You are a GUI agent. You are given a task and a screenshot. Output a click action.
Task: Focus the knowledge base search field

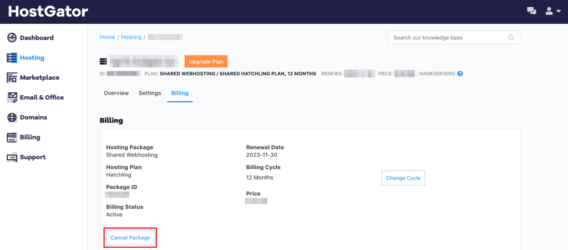click(x=448, y=38)
